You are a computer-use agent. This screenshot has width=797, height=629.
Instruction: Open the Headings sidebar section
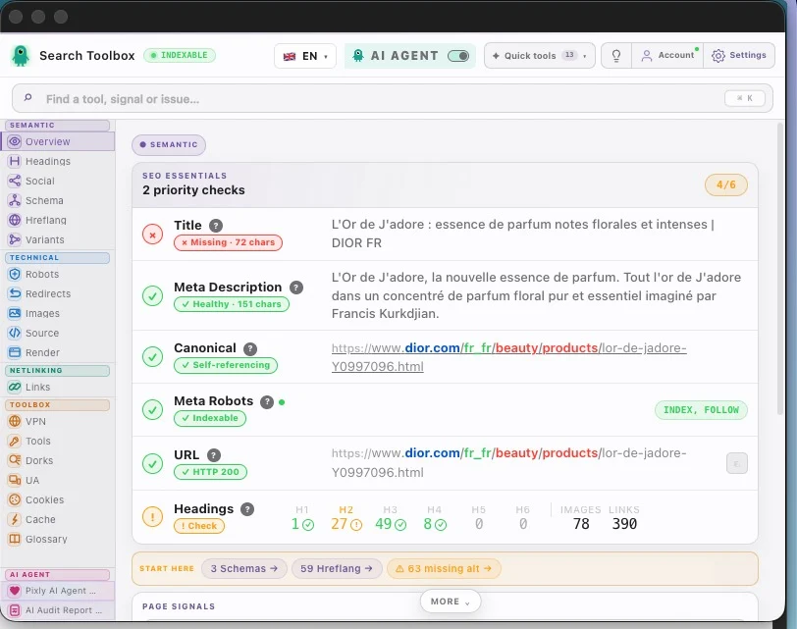[x=58, y=161]
